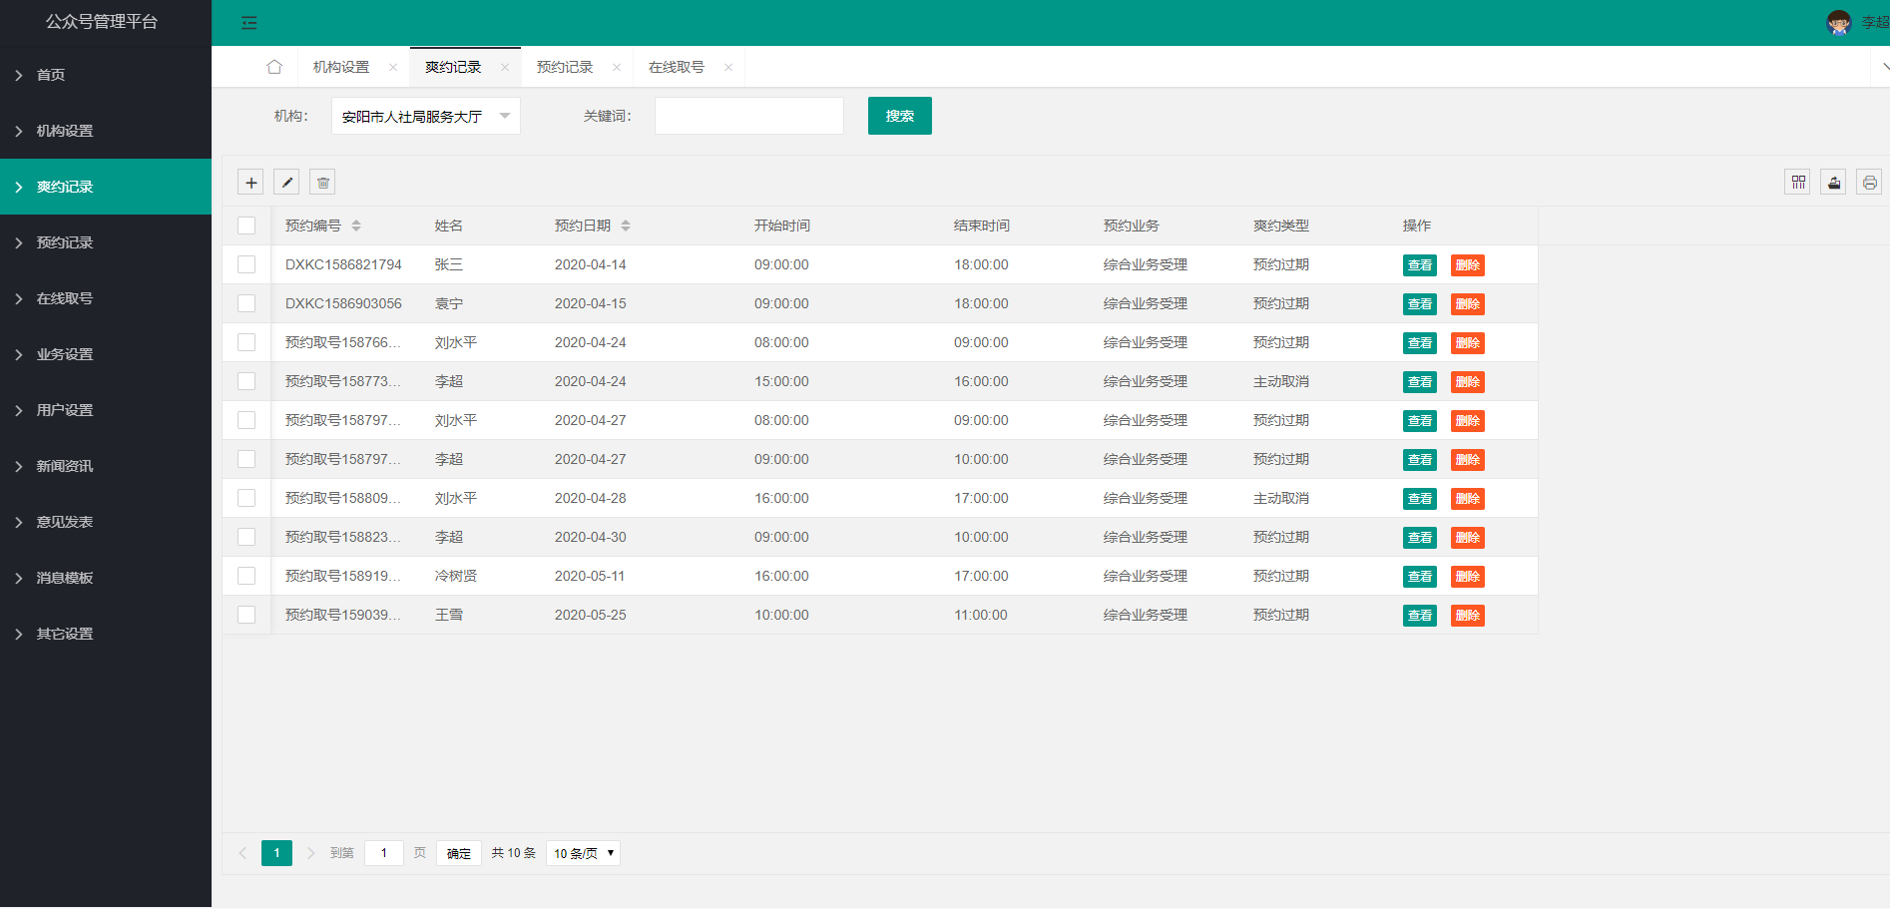
Task: Check the select-all checkbox in table header
Action: tap(246, 226)
